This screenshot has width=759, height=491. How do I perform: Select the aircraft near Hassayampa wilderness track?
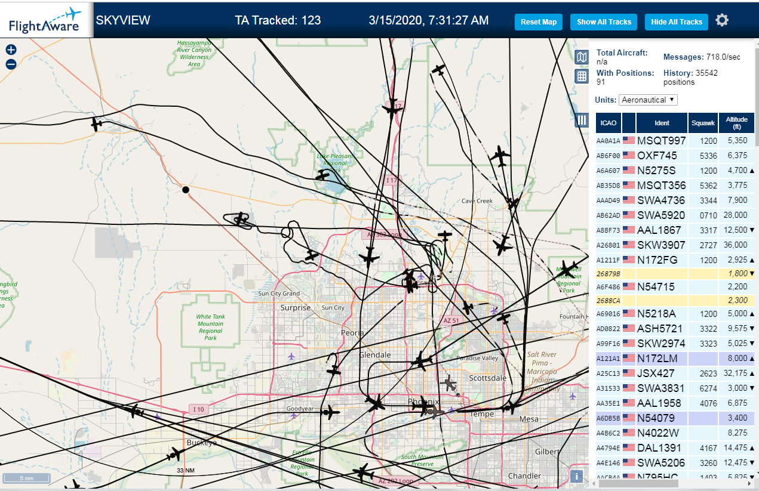click(96, 124)
